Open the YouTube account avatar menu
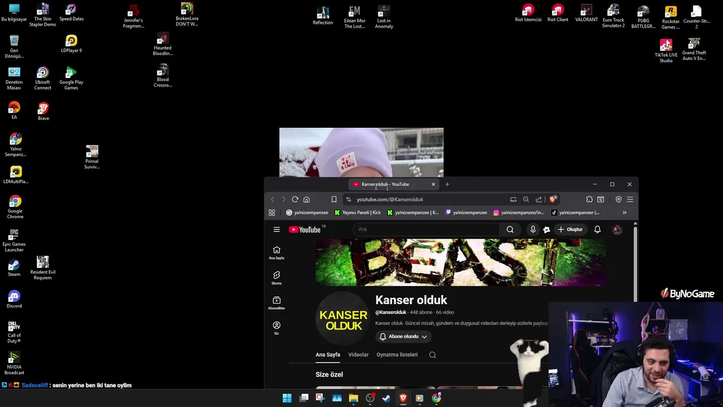Screen dimensions: 723x407 coord(617,230)
